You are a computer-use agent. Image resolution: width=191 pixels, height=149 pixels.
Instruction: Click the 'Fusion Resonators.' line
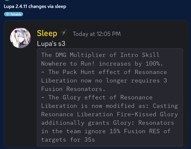click(x=73, y=89)
